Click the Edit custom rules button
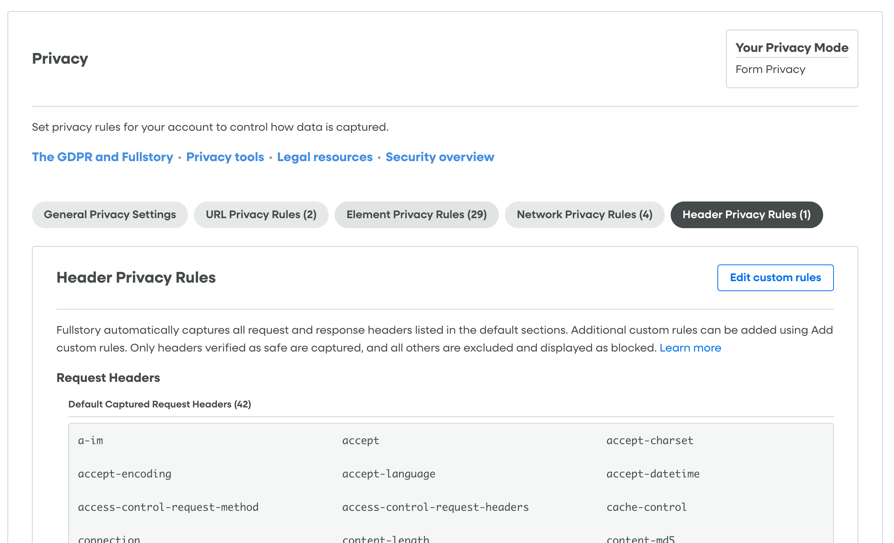Image resolution: width=894 pixels, height=543 pixels. pyautogui.click(x=775, y=277)
